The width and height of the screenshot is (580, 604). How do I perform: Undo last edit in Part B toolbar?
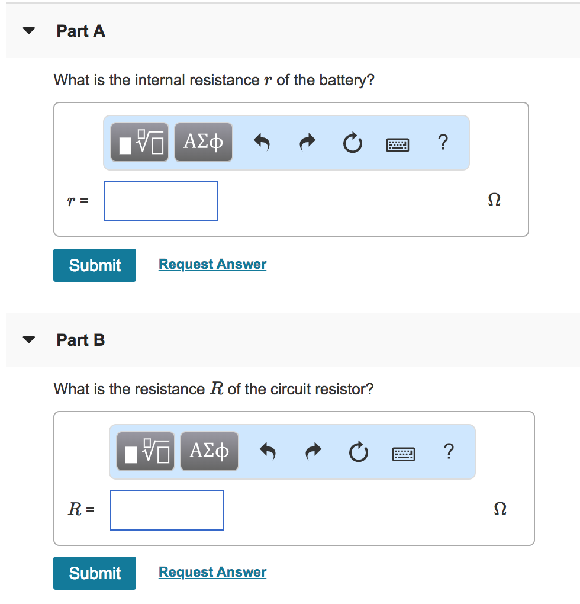268,451
